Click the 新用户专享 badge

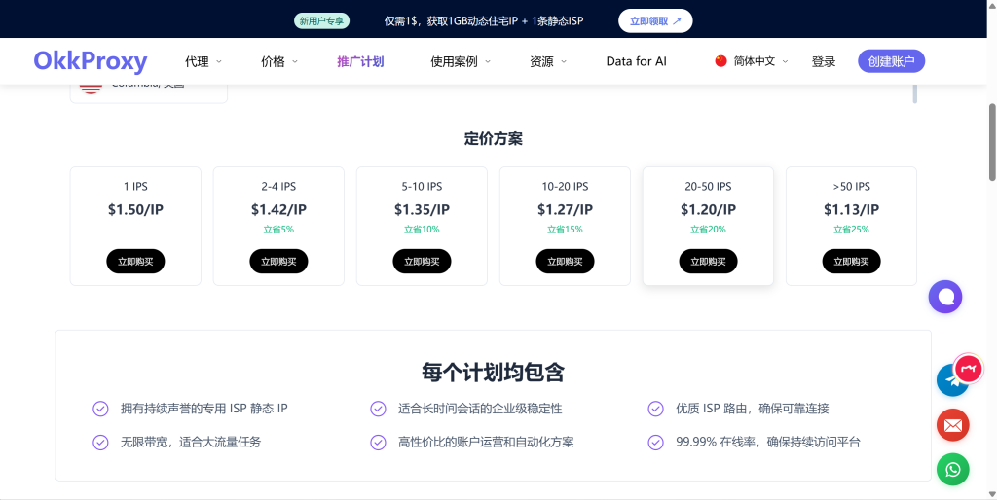321,21
